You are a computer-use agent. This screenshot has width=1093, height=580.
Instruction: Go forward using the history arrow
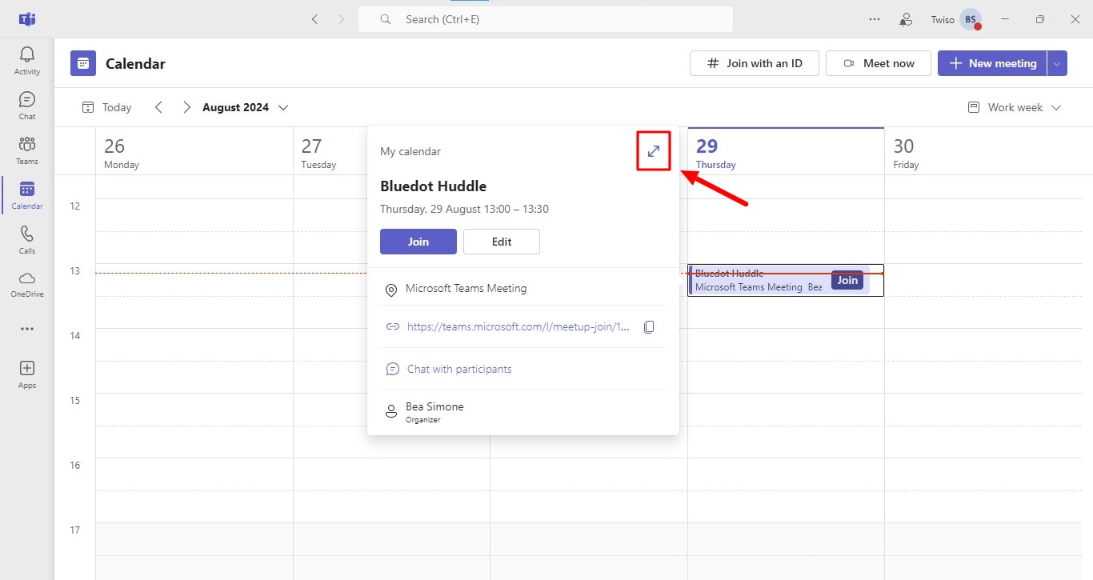(x=342, y=19)
